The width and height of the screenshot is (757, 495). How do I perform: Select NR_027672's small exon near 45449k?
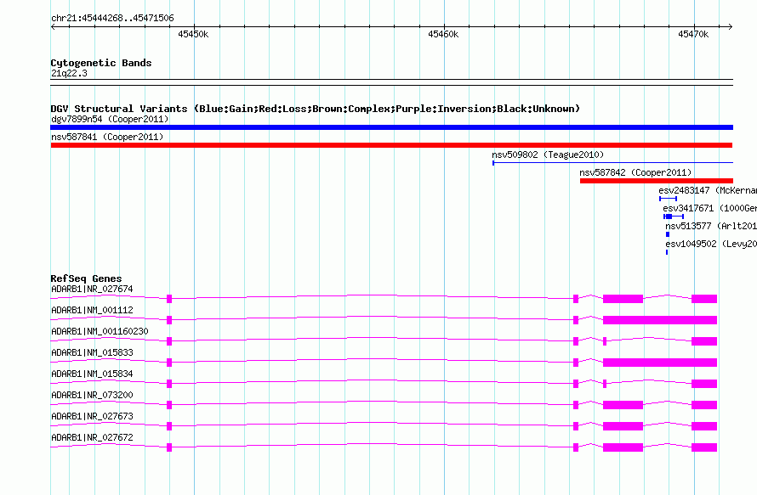169,447
